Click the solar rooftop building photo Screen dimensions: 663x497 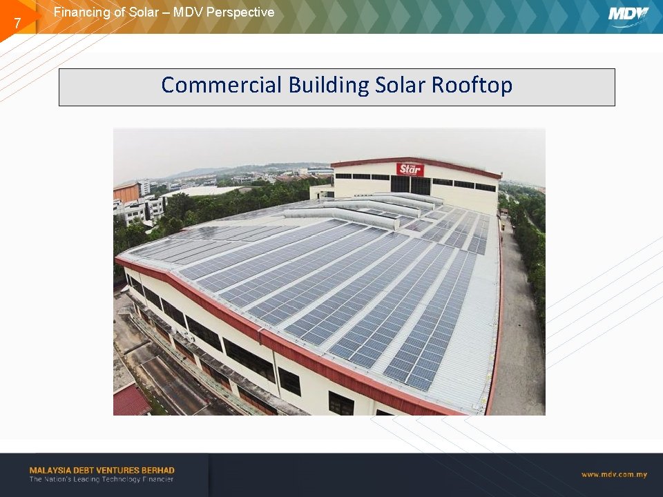[329, 271]
